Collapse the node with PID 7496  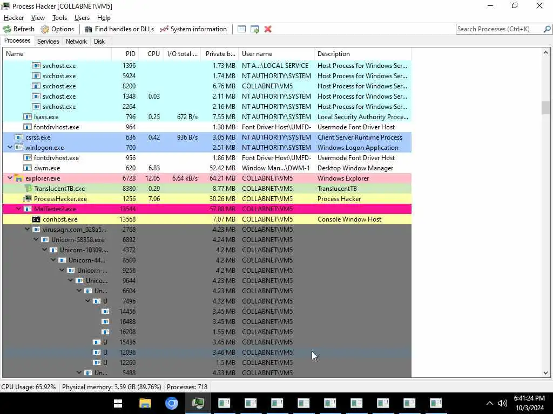(88, 301)
